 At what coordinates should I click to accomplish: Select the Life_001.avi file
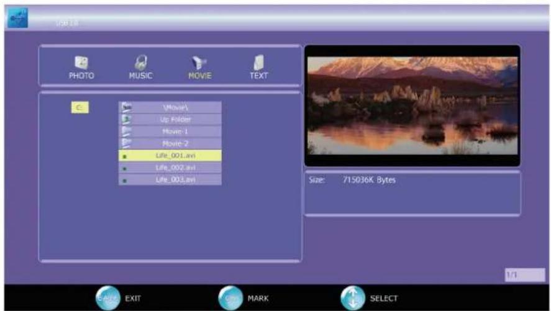coord(170,155)
